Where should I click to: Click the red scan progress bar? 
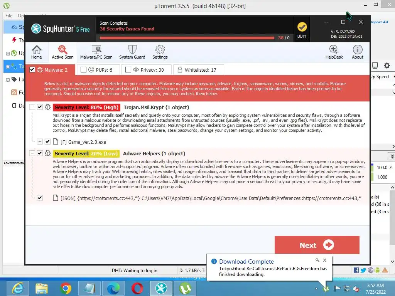tap(187, 38)
